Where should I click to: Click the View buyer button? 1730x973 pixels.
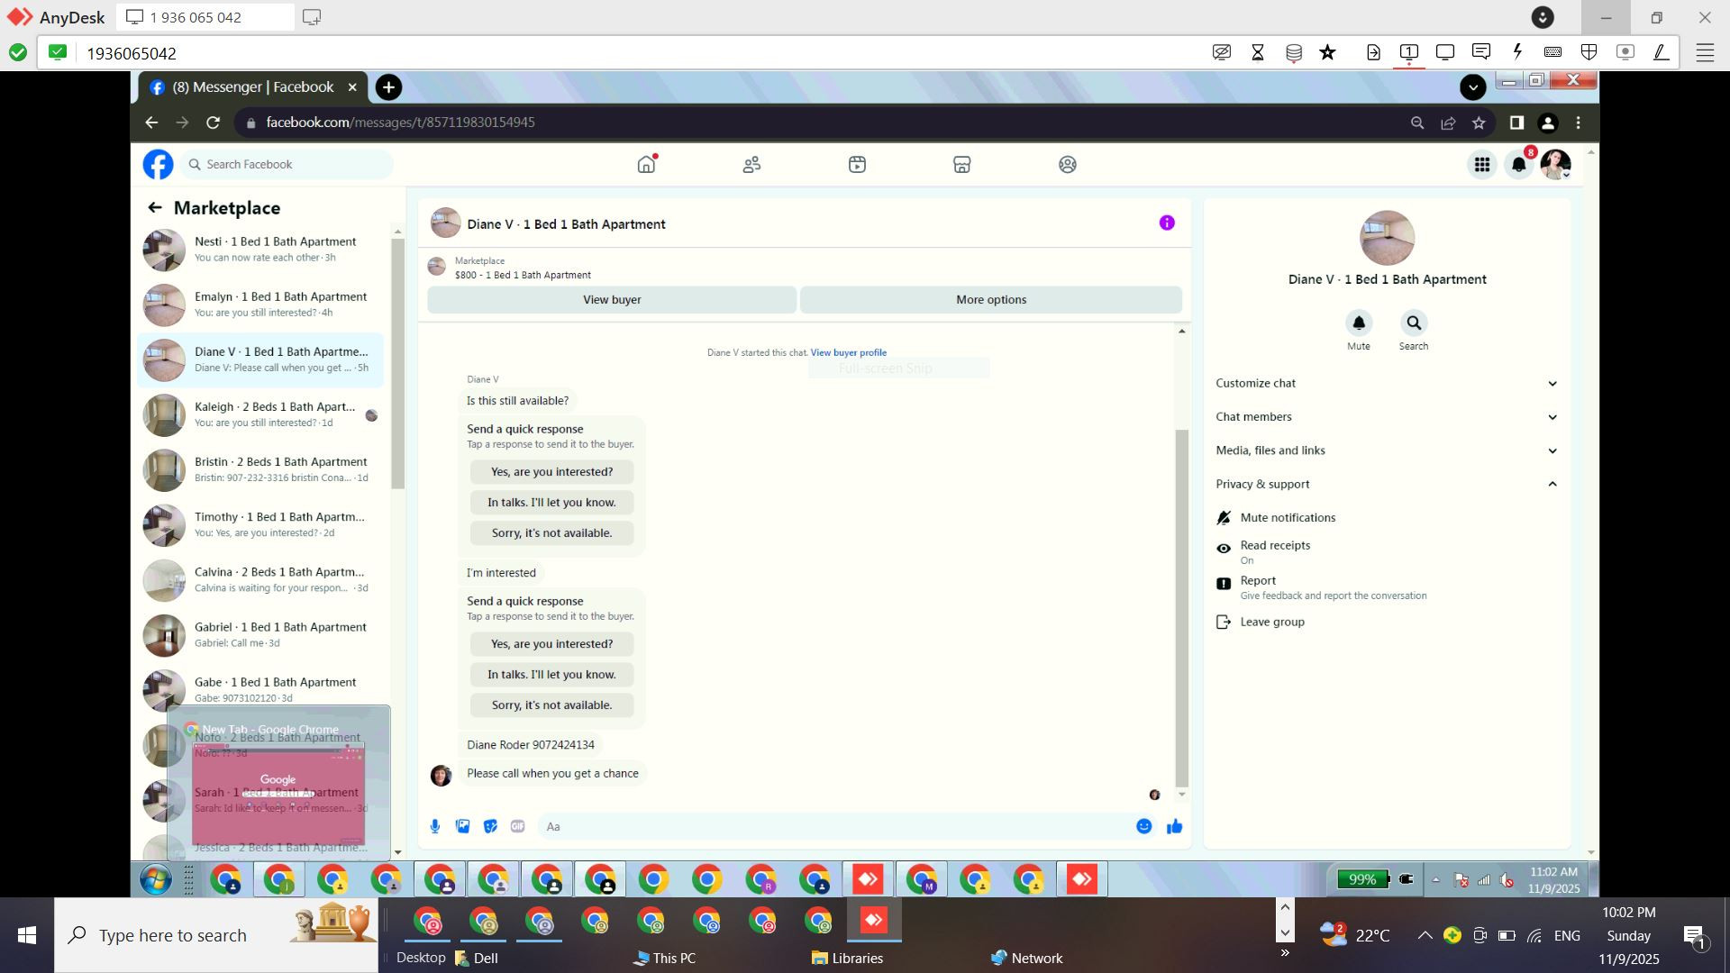pyautogui.click(x=612, y=300)
